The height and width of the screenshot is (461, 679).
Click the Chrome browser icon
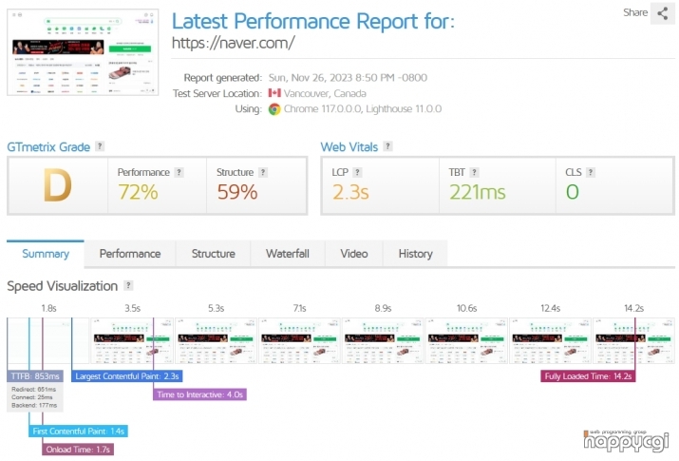(274, 108)
